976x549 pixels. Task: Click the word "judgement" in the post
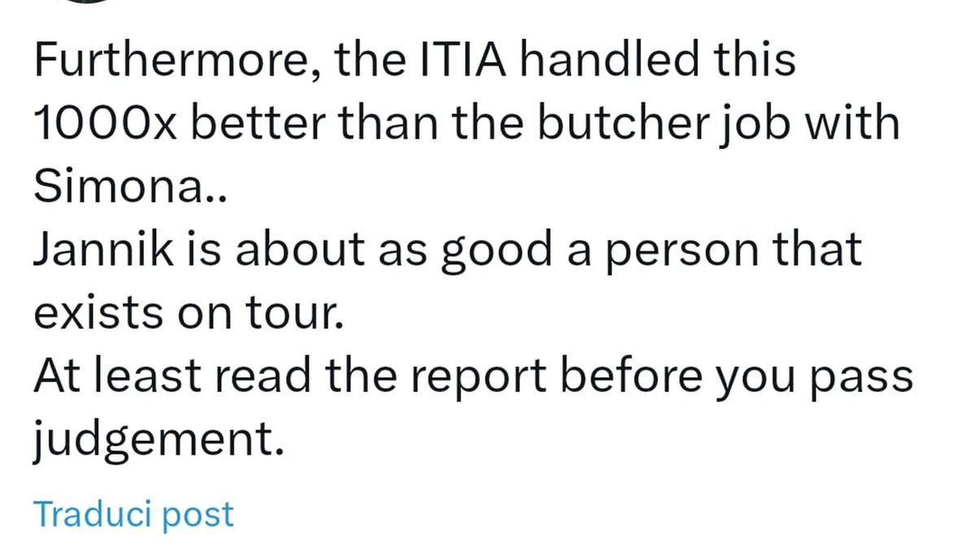pyautogui.click(x=158, y=440)
